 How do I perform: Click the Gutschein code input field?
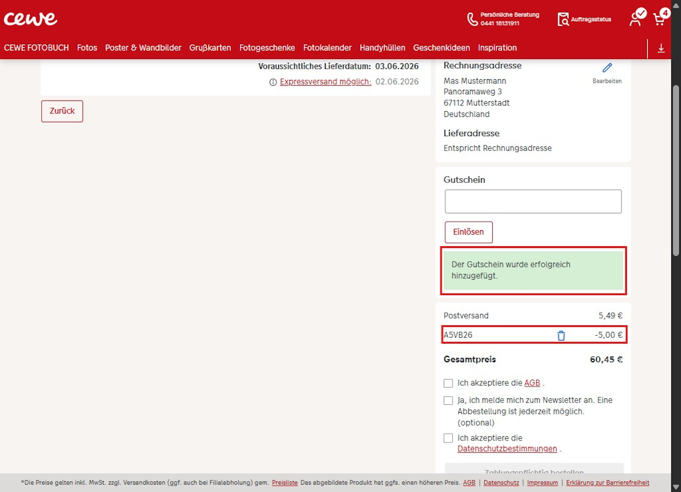pyautogui.click(x=533, y=202)
